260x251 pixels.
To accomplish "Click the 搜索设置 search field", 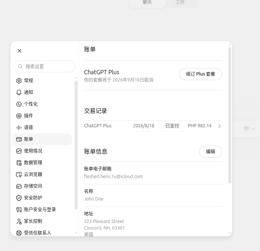I will click(44, 66).
